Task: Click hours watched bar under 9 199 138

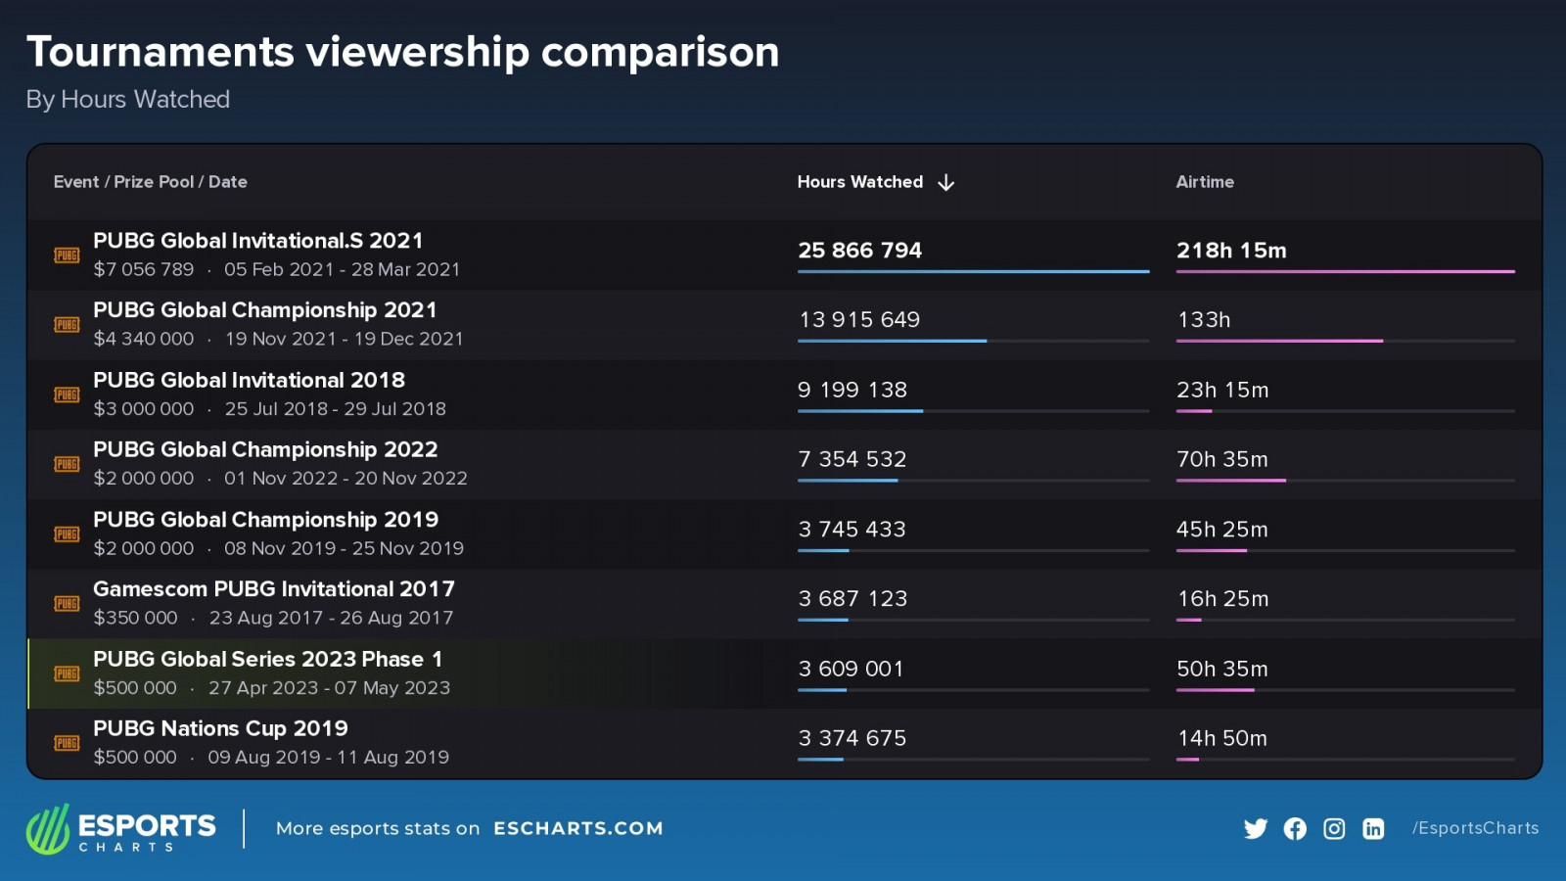Action: [x=974, y=411]
